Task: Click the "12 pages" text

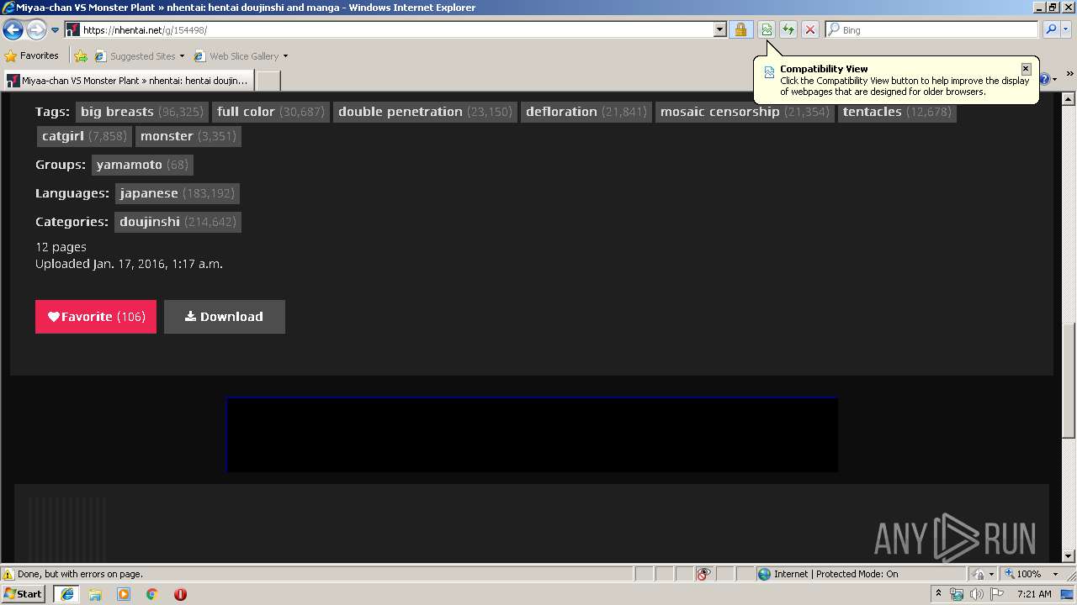Action: point(61,247)
